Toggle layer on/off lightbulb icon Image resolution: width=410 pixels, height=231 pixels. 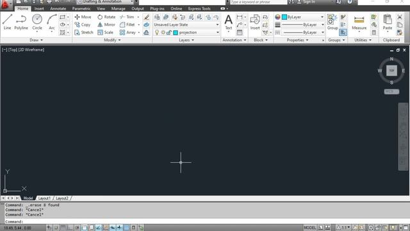click(x=157, y=33)
